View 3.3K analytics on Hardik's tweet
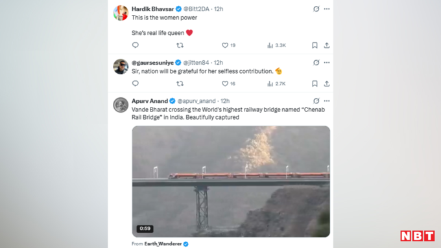The image size is (441, 248). (276, 45)
